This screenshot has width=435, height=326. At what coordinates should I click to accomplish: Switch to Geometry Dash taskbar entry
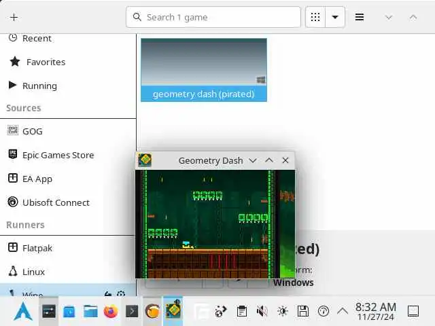[173, 310]
